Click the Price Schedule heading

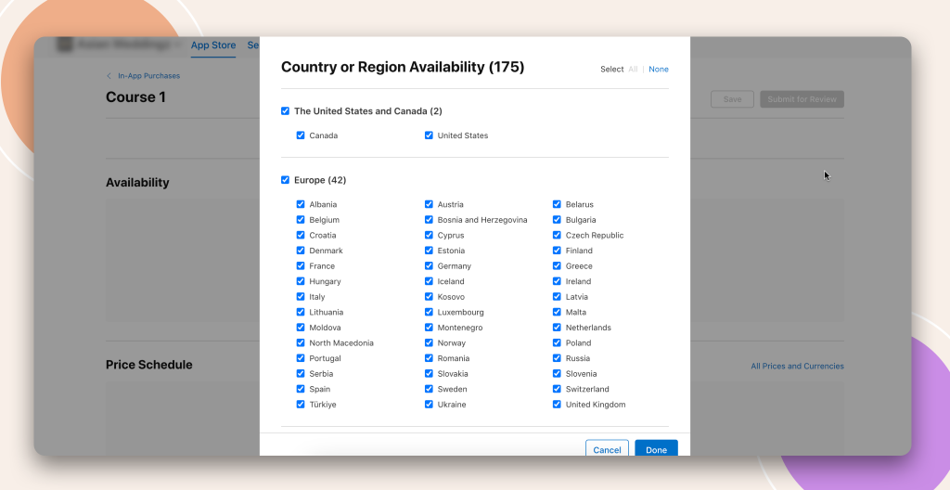[149, 365]
